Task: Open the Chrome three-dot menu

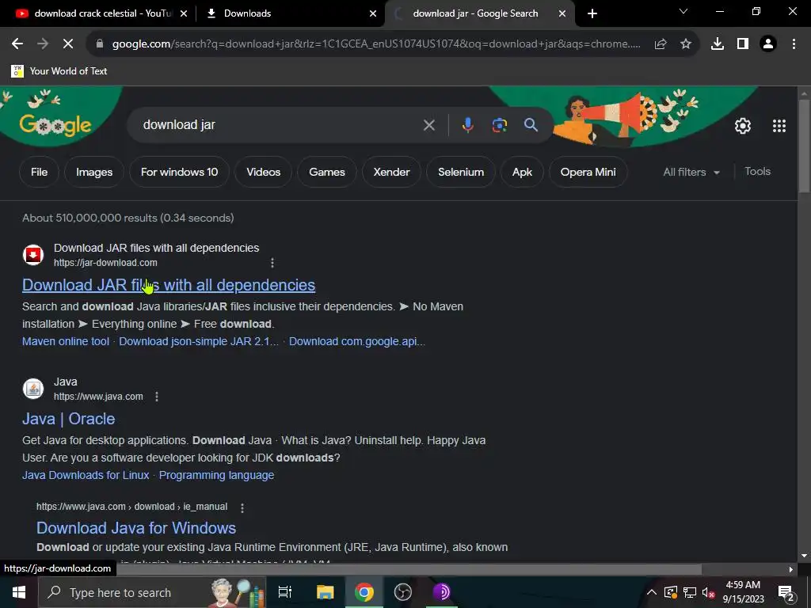Action: pos(794,44)
